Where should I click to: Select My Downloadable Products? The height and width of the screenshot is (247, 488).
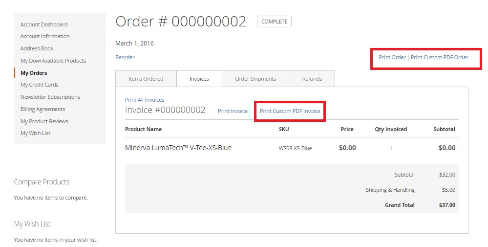click(53, 61)
